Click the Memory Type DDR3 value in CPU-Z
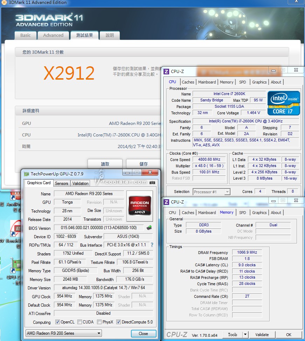The width and height of the screenshot is (305, 341). point(204,225)
